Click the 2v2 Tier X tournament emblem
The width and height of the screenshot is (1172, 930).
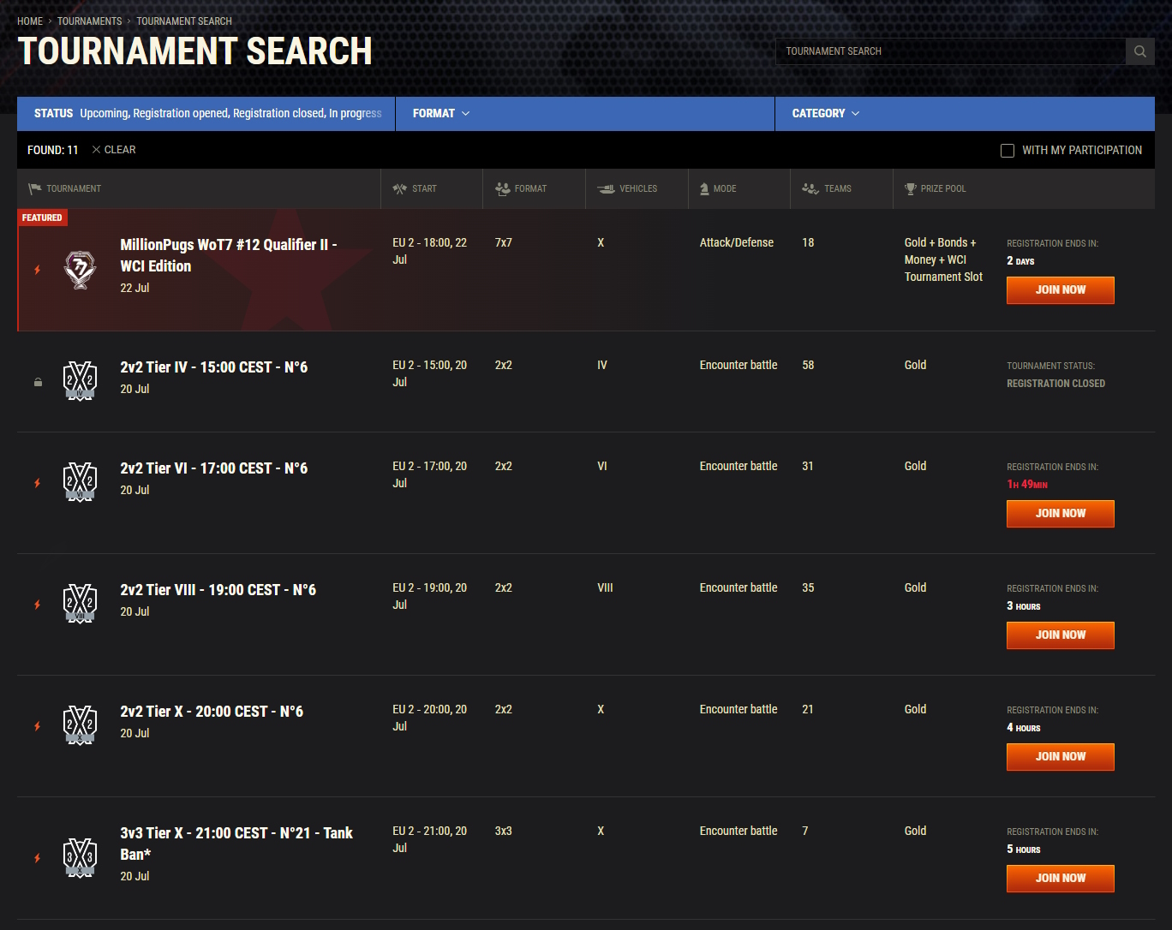[x=81, y=726]
